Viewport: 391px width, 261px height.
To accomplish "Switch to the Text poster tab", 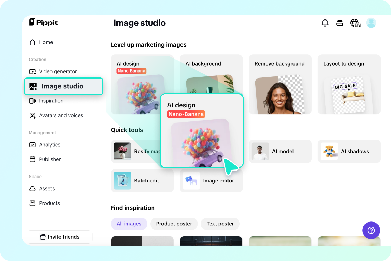I will (x=220, y=224).
